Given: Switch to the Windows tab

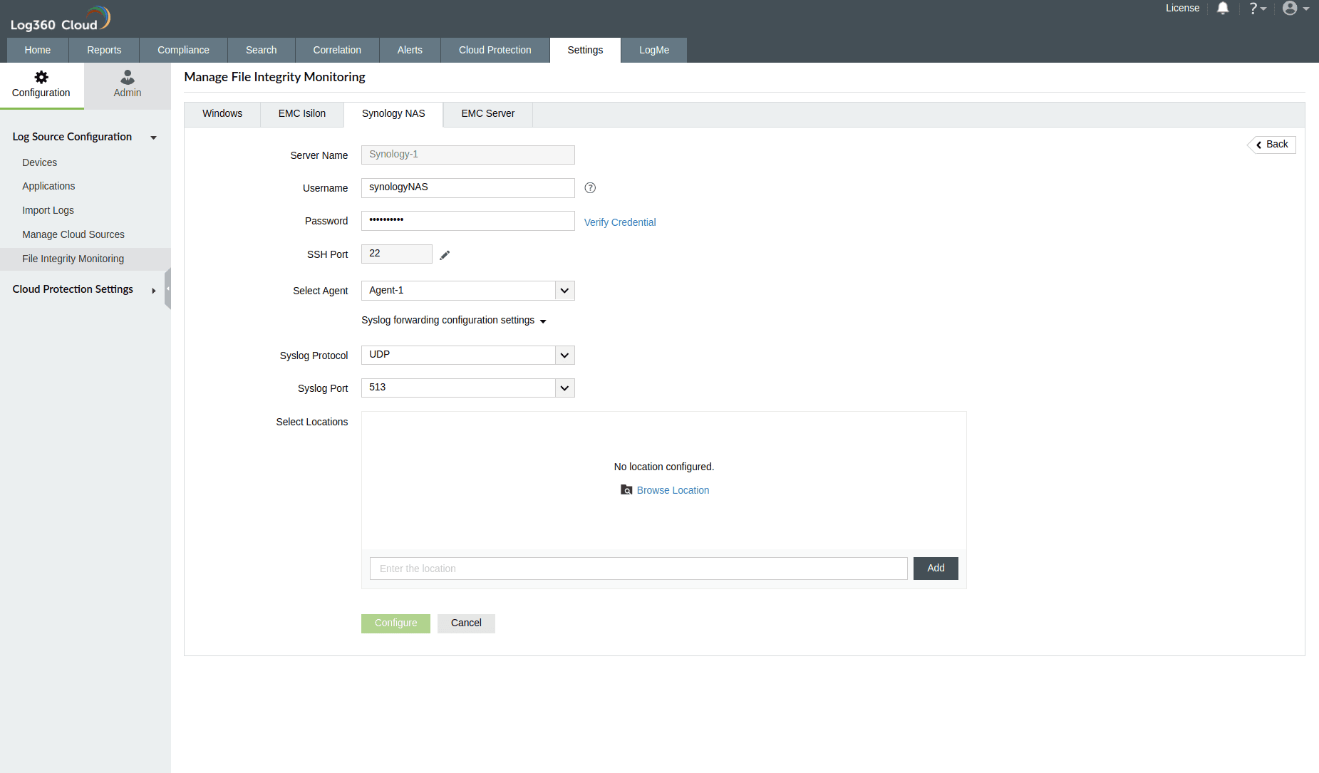Looking at the screenshot, I should [x=222, y=114].
